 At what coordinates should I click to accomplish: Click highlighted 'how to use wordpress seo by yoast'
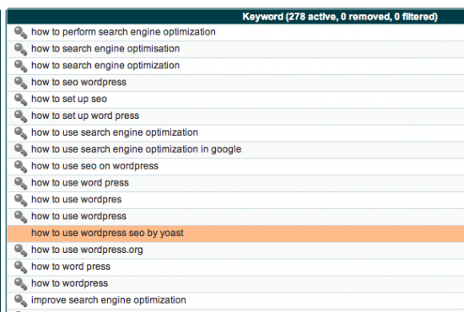point(107,233)
